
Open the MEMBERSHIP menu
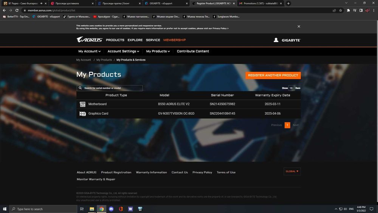[x=175, y=40]
